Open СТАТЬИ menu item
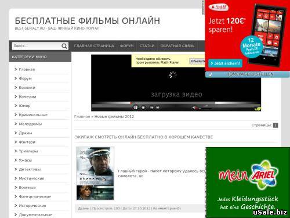Viewport: 290px width, 218px height. 147,46
